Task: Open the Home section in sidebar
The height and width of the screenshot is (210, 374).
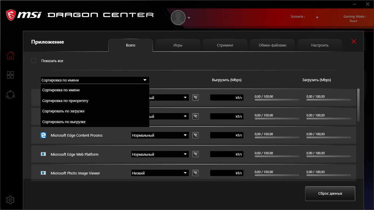Action: (x=10, y=55)
